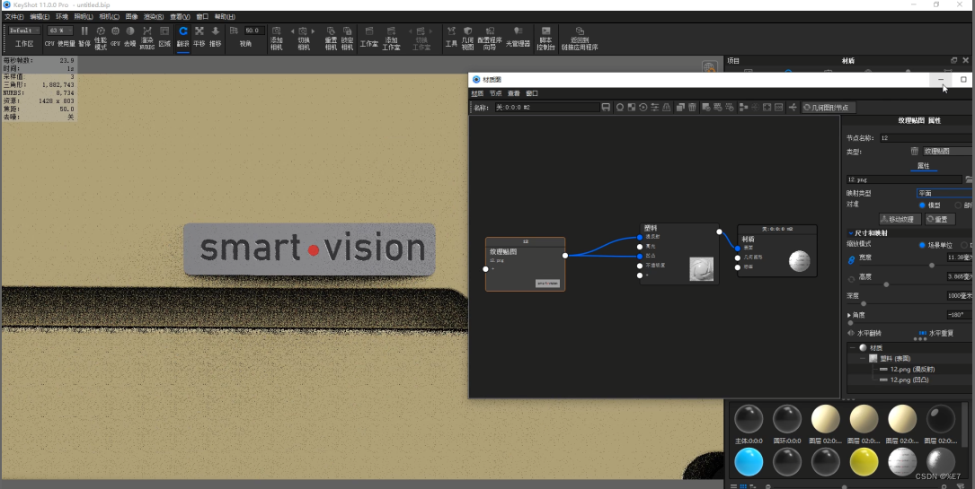Click 宽度 slider handle
Viewport: 975px width, 489px height.
click(x=932, y=265)
